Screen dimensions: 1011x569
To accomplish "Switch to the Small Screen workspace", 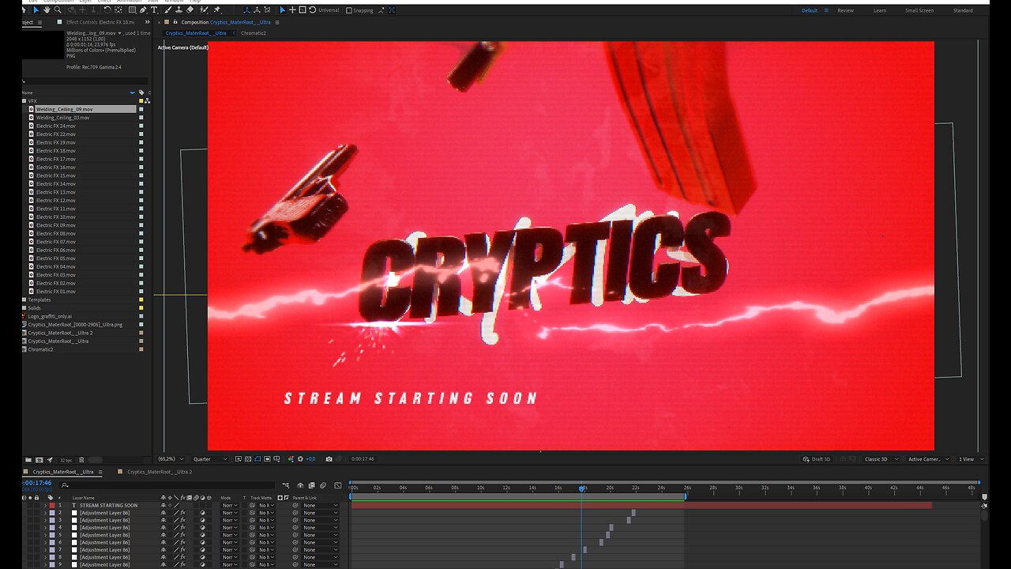I will tap(919, 10).
